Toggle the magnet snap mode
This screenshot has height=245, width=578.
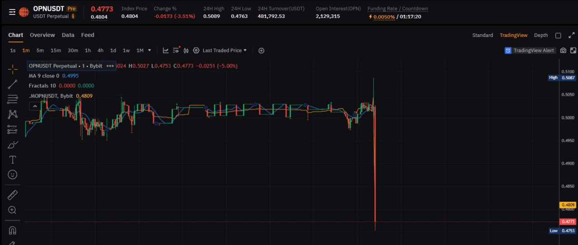click(13, 231)
